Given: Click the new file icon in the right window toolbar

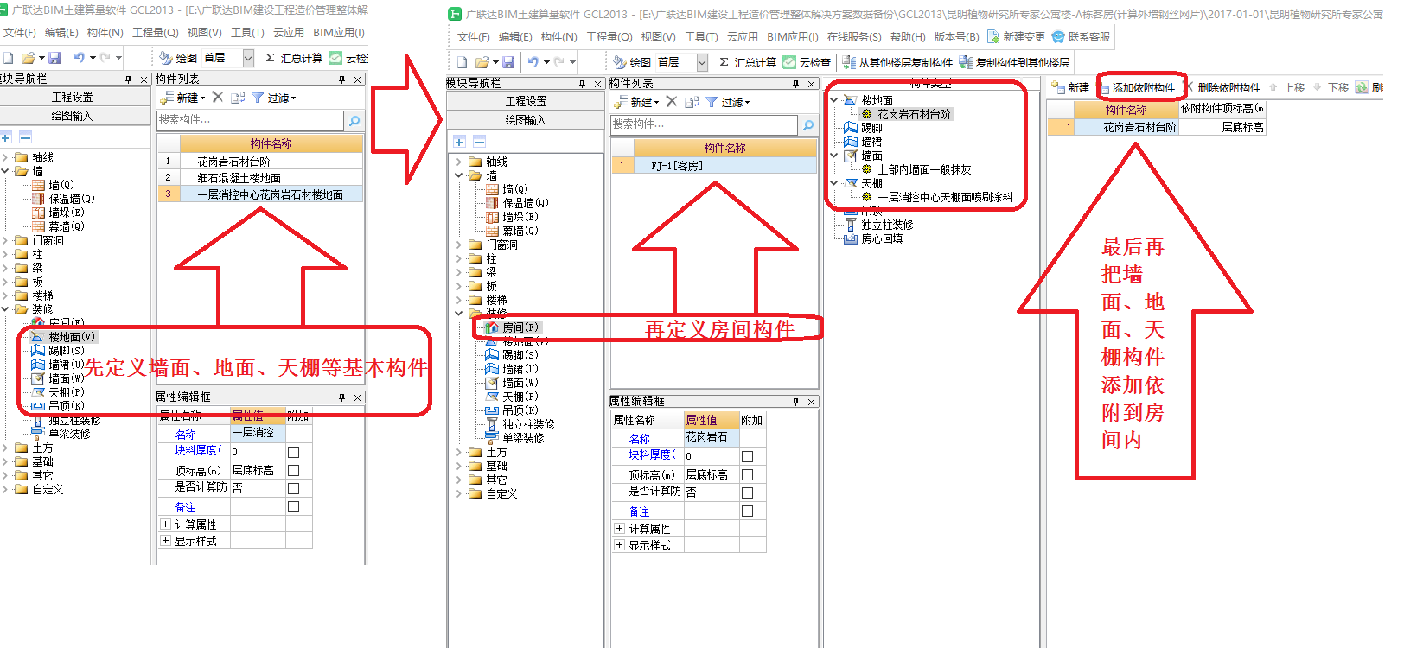Looking at the screenshot, I should click(463, 62).
